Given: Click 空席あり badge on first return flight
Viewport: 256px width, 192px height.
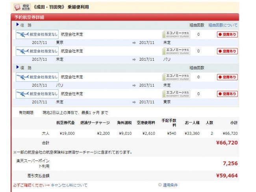Looking at the screenshot, I should point(227,77).
